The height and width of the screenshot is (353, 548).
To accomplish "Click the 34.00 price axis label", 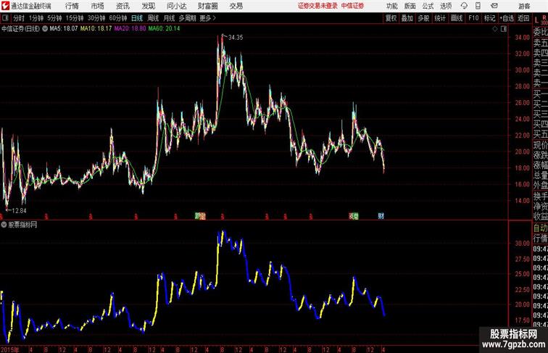I will tap(522, 38).
